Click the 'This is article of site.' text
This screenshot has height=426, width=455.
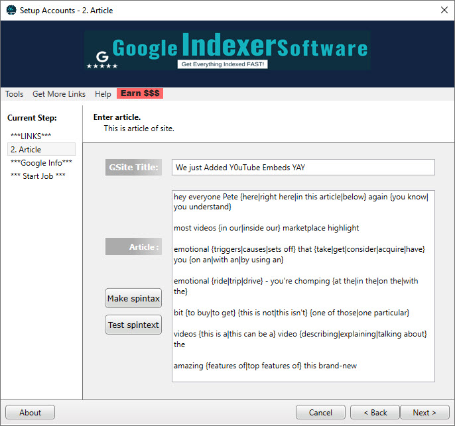pos(139,129)
